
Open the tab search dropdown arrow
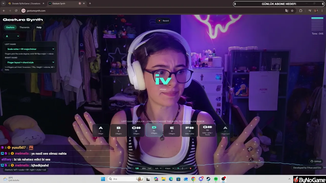[3, 4]
